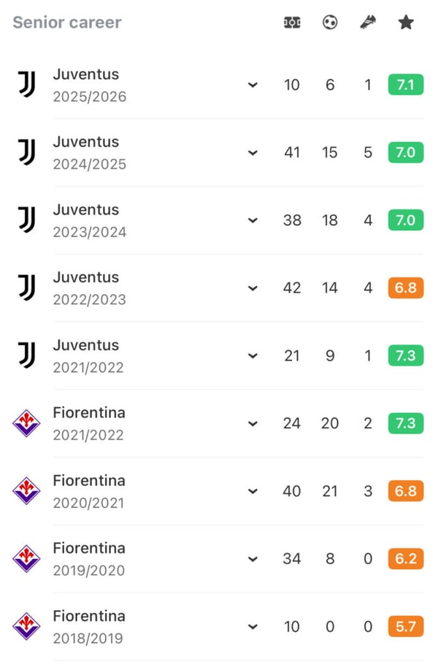Select the Senior career section heading

[x=67, y=23]
